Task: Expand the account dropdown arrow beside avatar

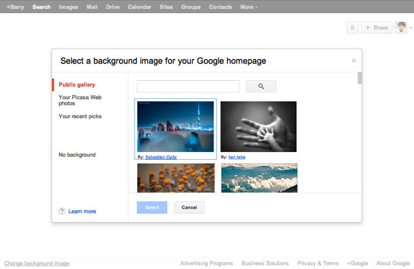Action: (x=411, y=28)
